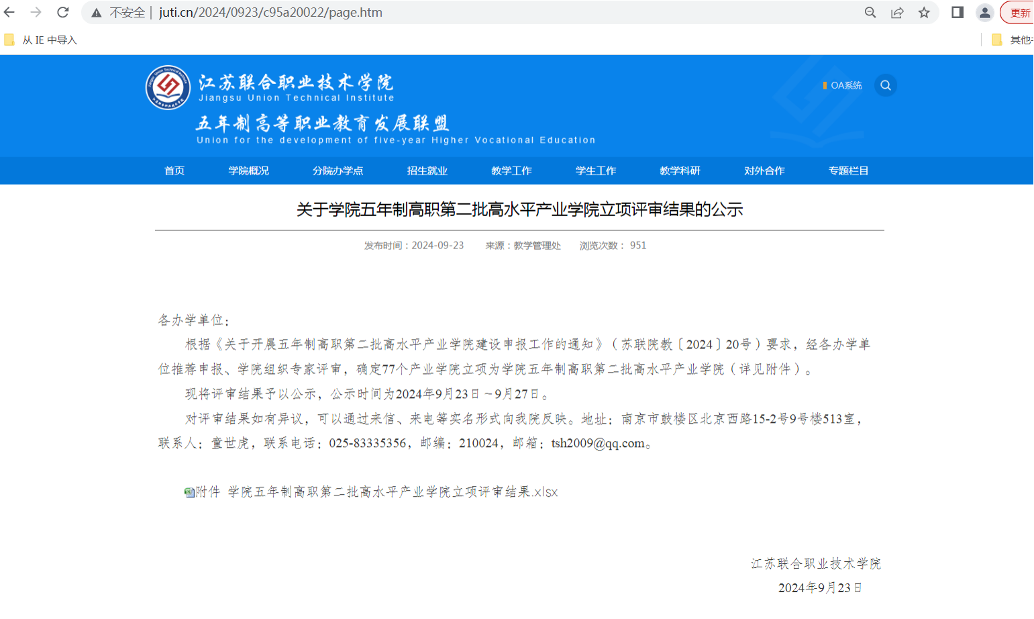Expand the 学院概况 navigation menu
1034x619 pixels.
tap(248, 171)
